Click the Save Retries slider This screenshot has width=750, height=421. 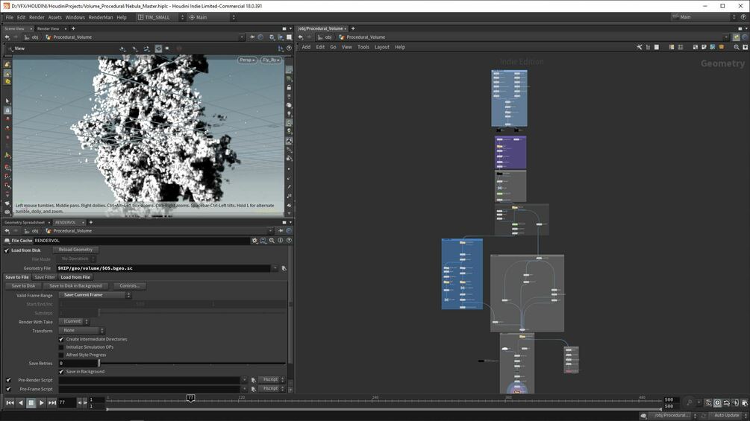point(192,363)
